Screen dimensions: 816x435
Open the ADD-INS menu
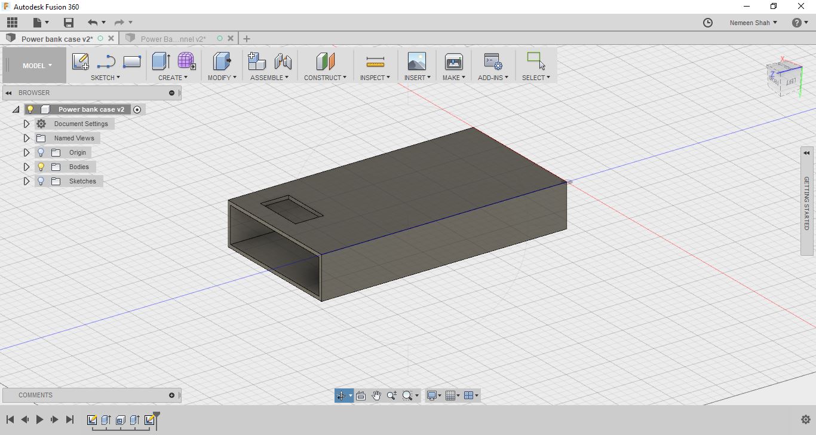493,78
